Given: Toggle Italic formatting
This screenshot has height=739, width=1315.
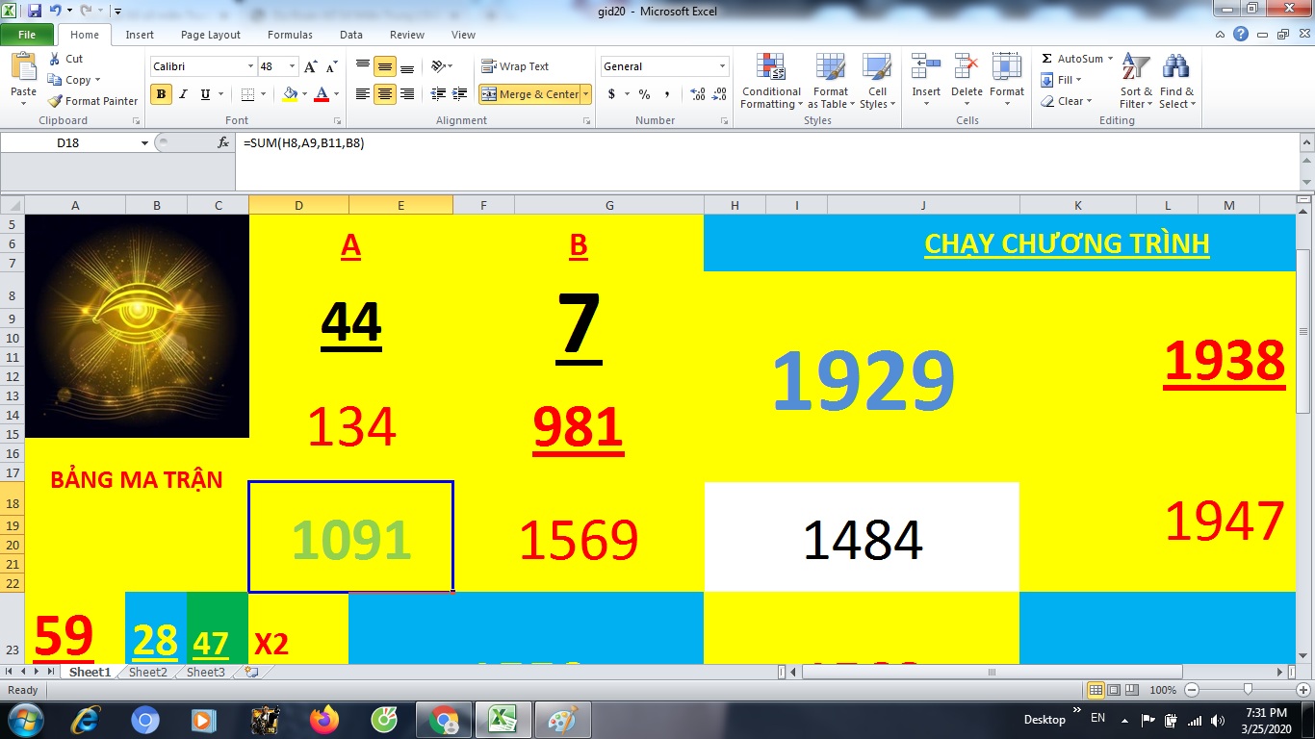Looking at the screenshot, I should pyautogui.click(x=183, y=94).
